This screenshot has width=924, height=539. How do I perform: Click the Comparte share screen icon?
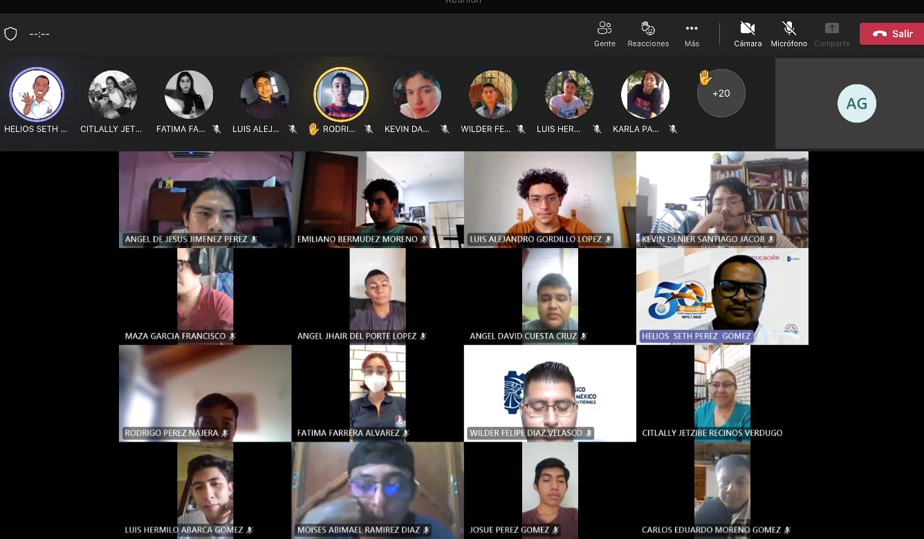click(x=832, y=28)
